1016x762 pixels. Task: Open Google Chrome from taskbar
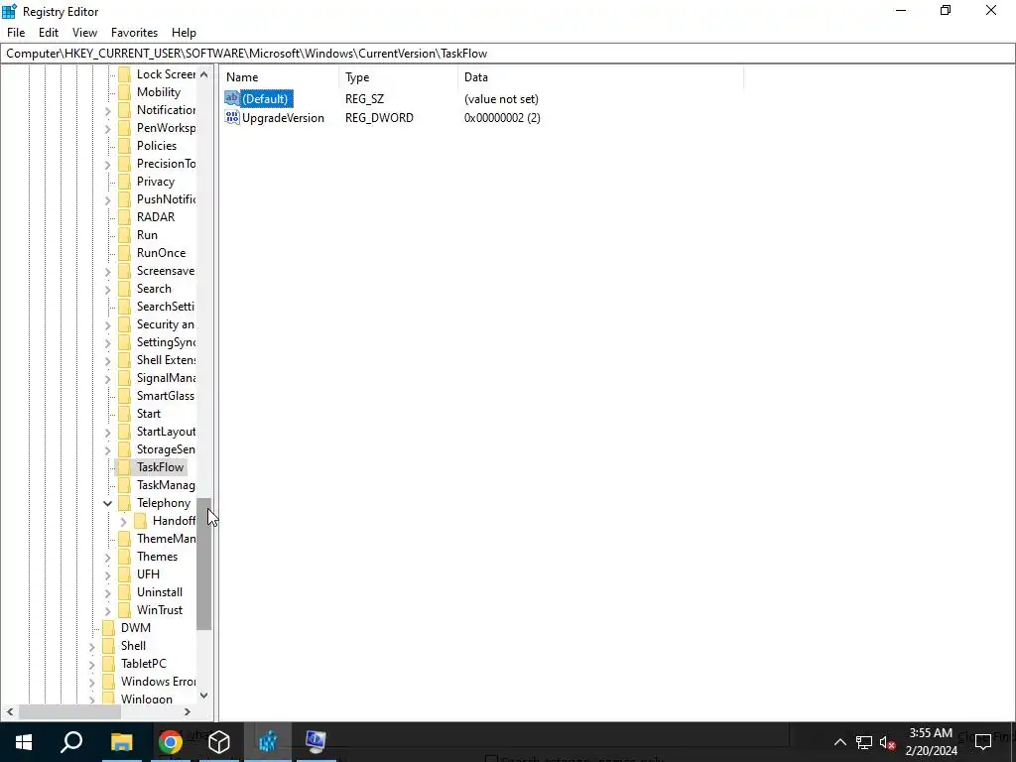click(170, 742)
